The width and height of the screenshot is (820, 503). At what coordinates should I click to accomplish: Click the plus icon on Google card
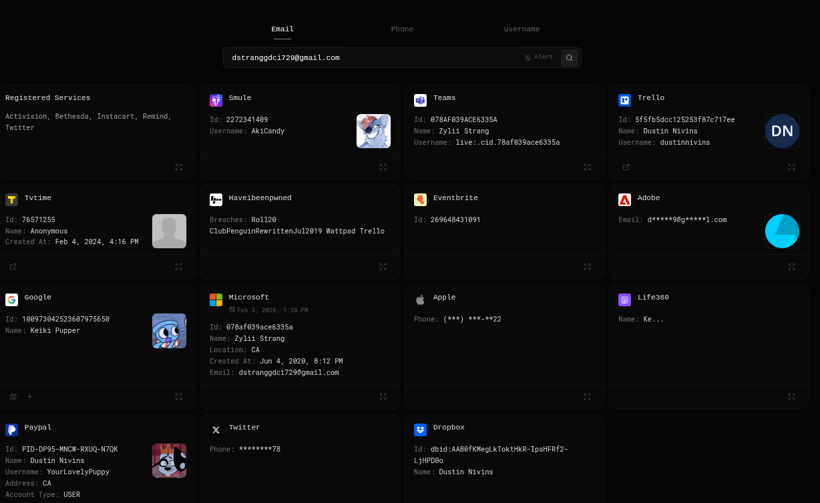[29, 397]
